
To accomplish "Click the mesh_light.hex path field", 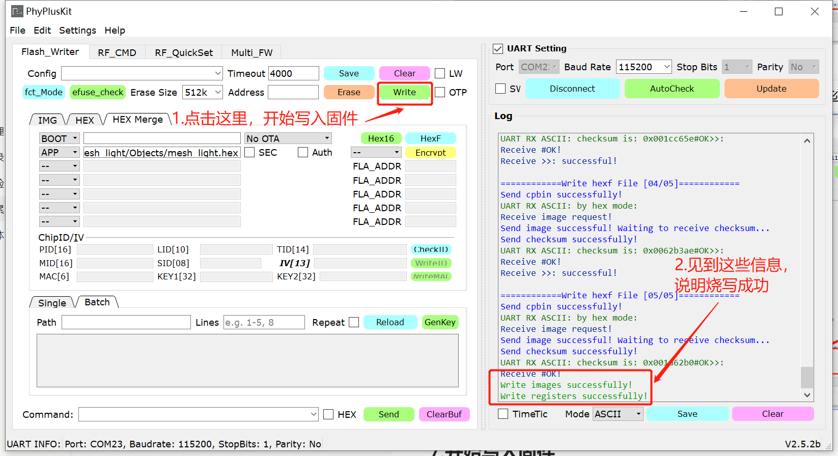I will (x=162, y=152).
